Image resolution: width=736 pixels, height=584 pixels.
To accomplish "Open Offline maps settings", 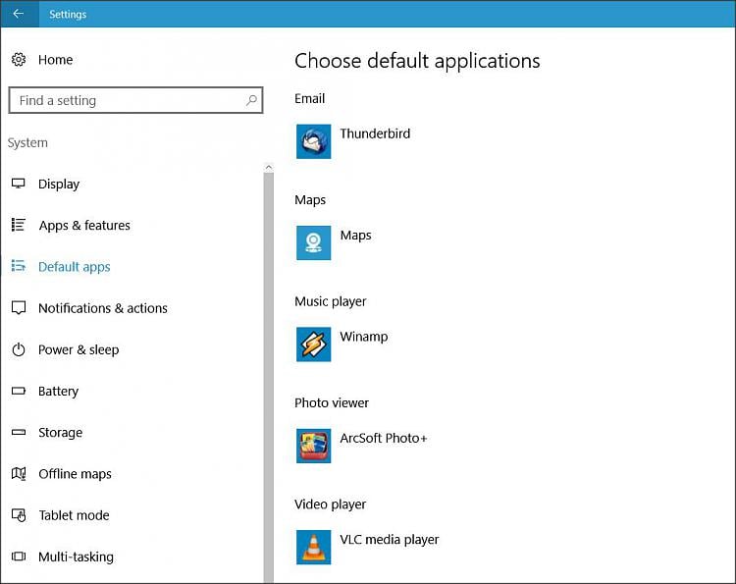I will [75, 474].
